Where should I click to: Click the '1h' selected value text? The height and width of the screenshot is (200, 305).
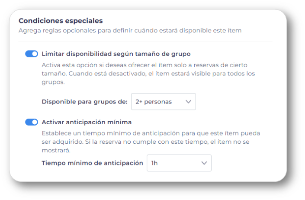click(154, 163)
